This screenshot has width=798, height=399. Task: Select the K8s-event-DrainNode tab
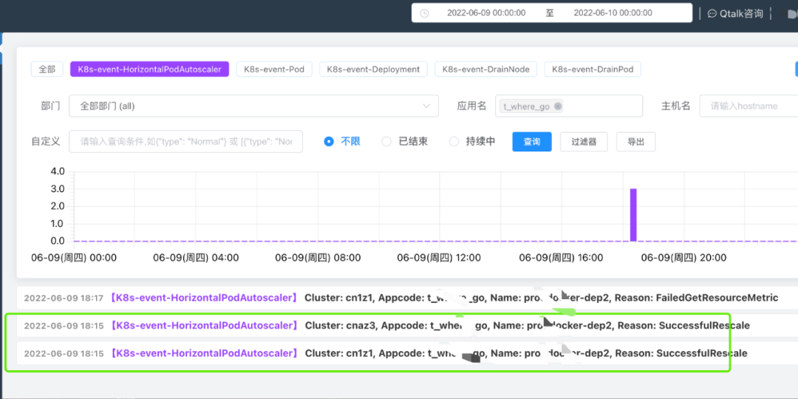click(485, 69)
